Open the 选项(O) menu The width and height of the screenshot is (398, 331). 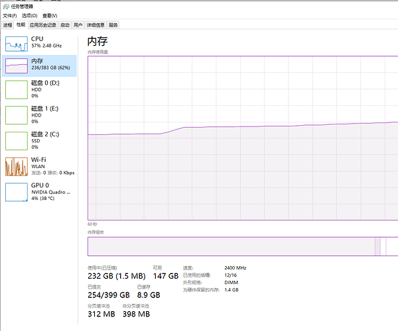(29, 15)
